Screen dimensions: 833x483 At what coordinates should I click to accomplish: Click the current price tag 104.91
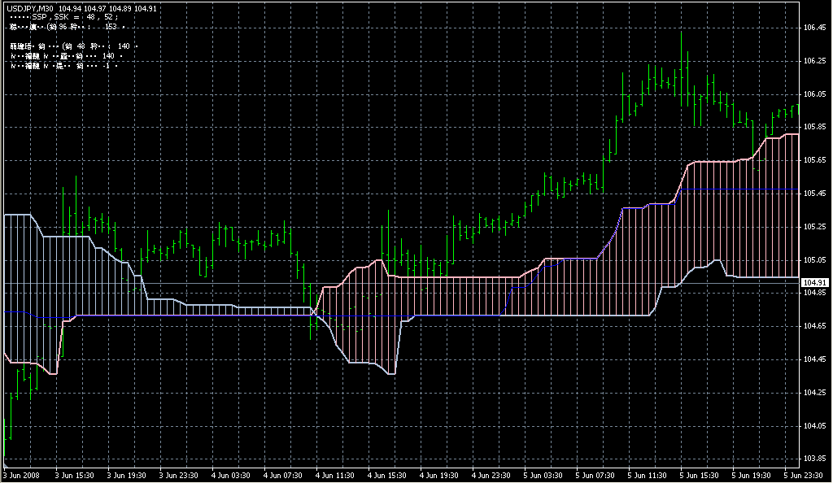tap(814, 283)
